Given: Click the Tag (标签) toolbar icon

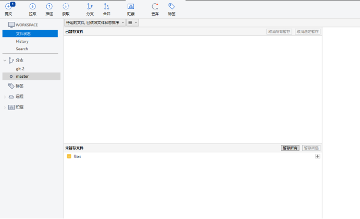Looking at the screenshot, I should point(171,6).
